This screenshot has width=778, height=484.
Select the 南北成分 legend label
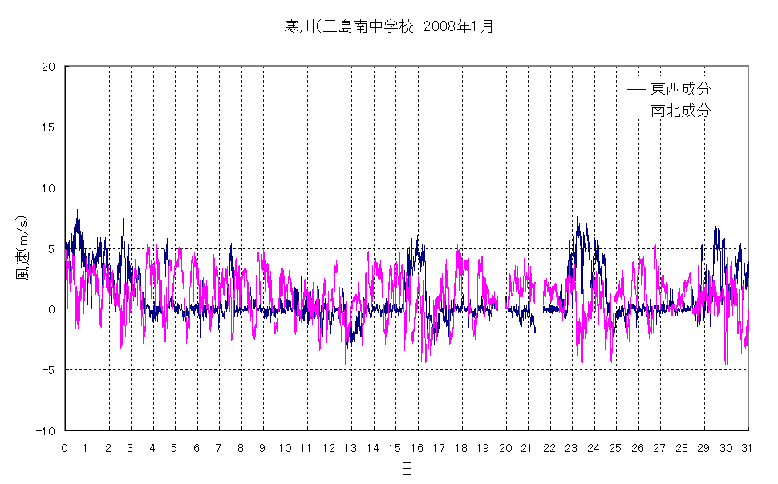tap(681, 111)
